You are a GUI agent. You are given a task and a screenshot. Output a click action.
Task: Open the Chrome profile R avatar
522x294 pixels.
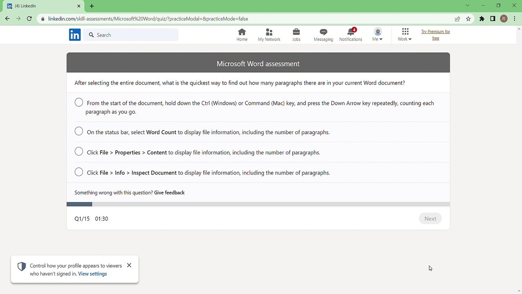(504, 19)
